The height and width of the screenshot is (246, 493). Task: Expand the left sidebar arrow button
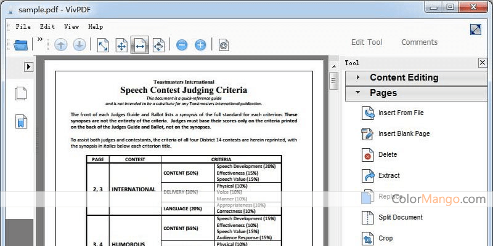(x=28, y=66)
